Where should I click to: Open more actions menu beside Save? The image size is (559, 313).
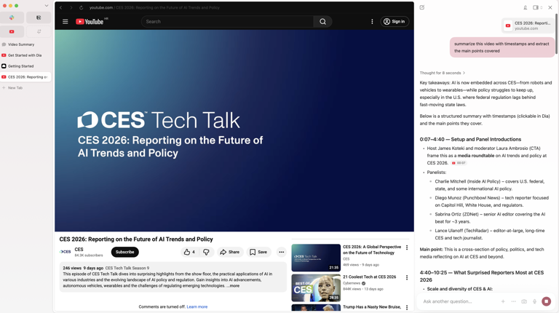pos(281,252)
